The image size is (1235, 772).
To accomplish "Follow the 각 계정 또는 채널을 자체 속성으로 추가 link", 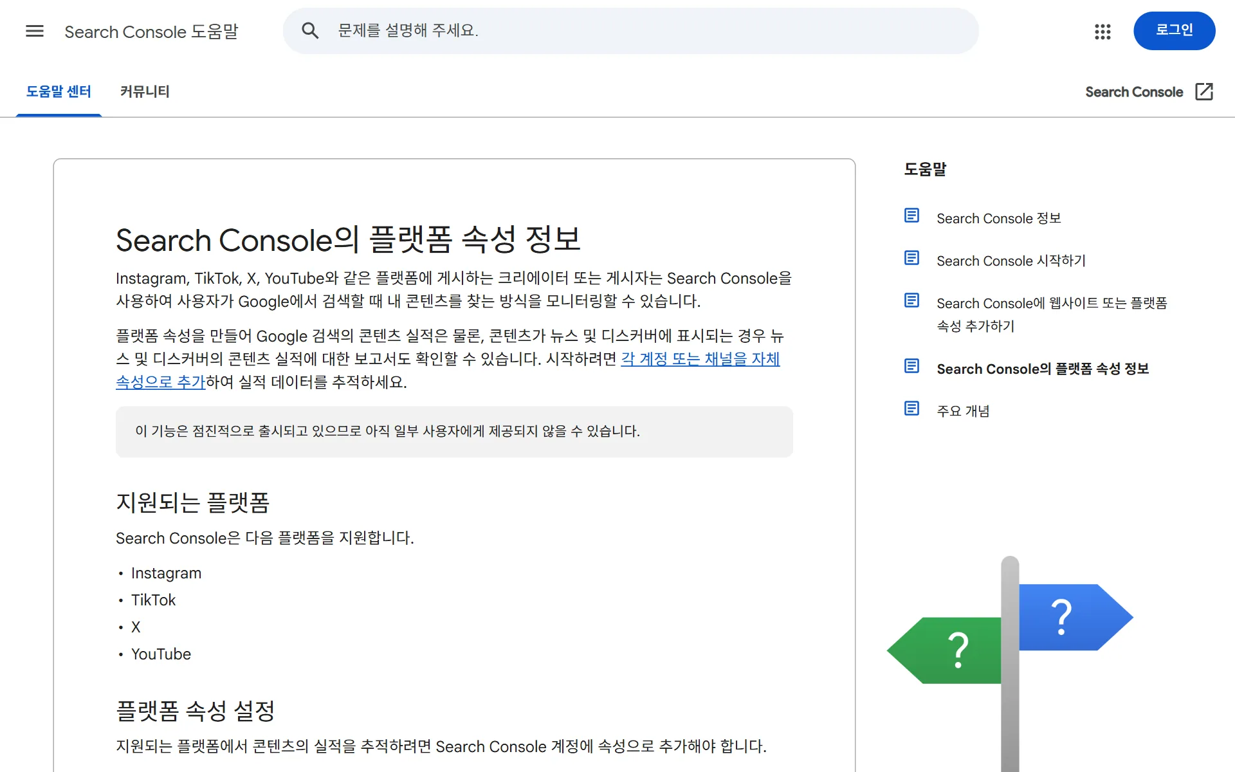I will 700,359.
